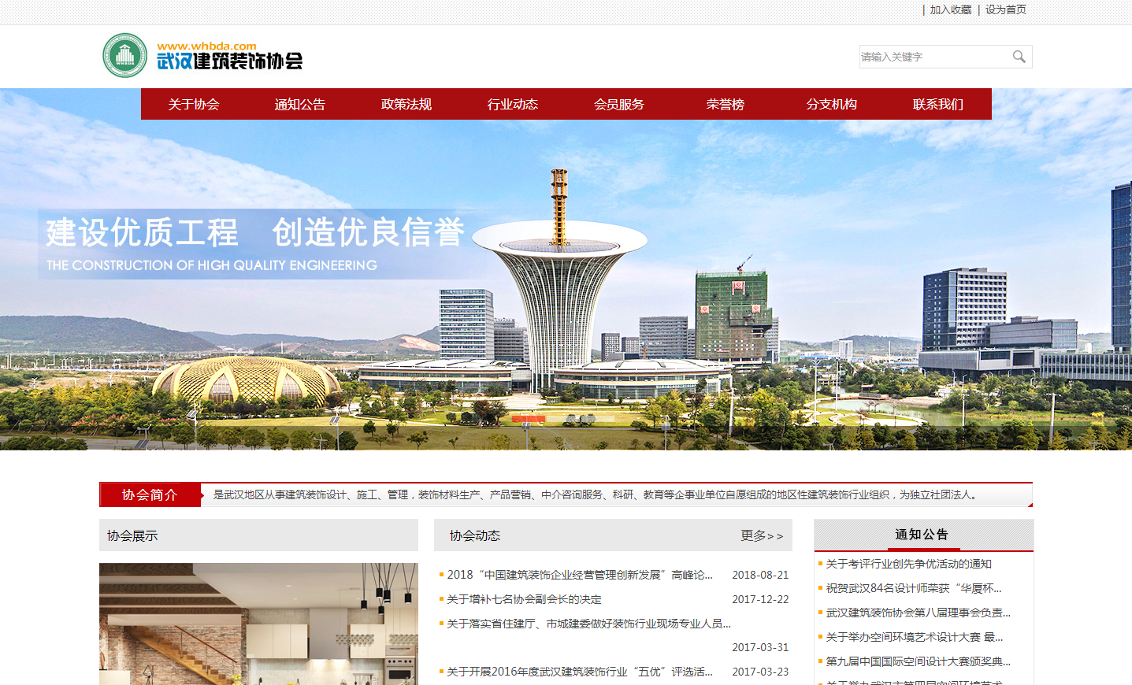
Task: Open the 2018 高峰论坛 news article
Action: [x=580, y=575]
